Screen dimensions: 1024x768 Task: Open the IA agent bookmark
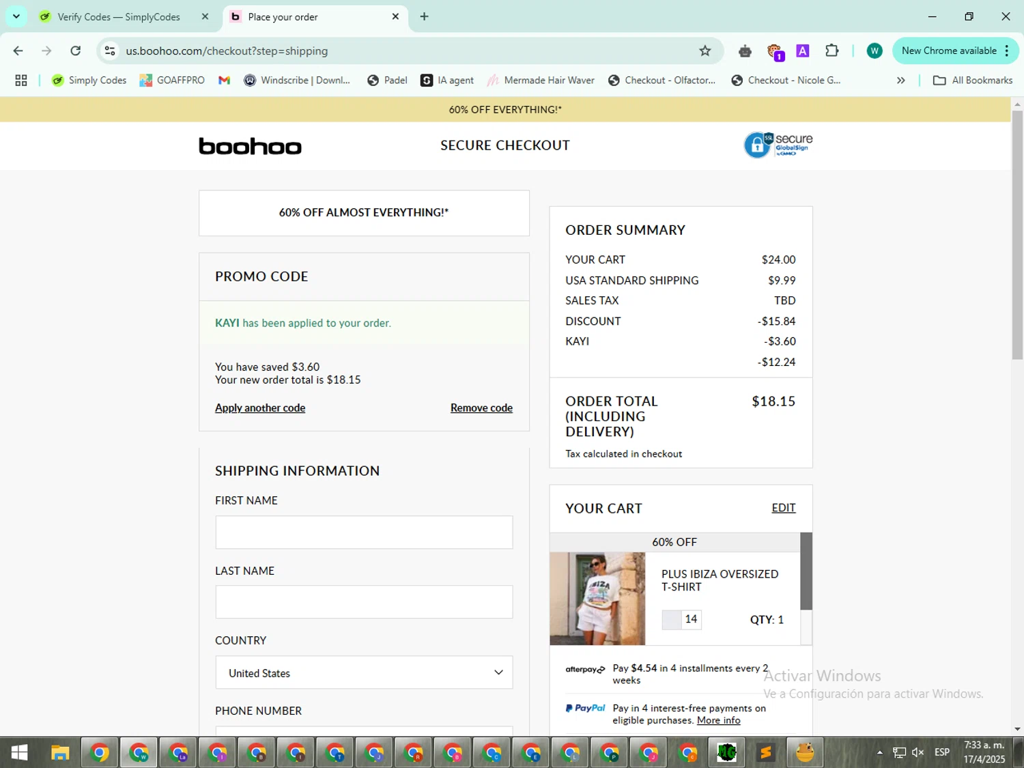447,81
